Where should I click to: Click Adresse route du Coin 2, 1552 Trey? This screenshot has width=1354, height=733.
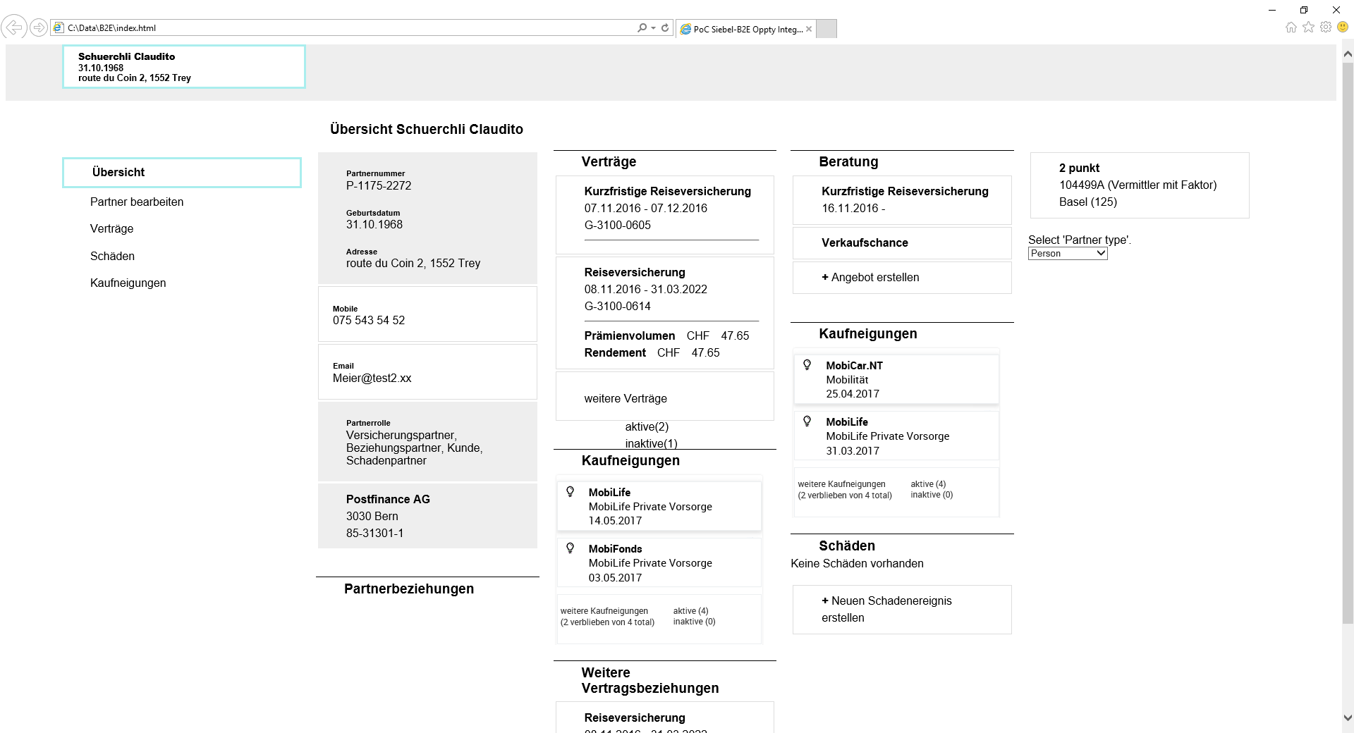pos(413,264)
